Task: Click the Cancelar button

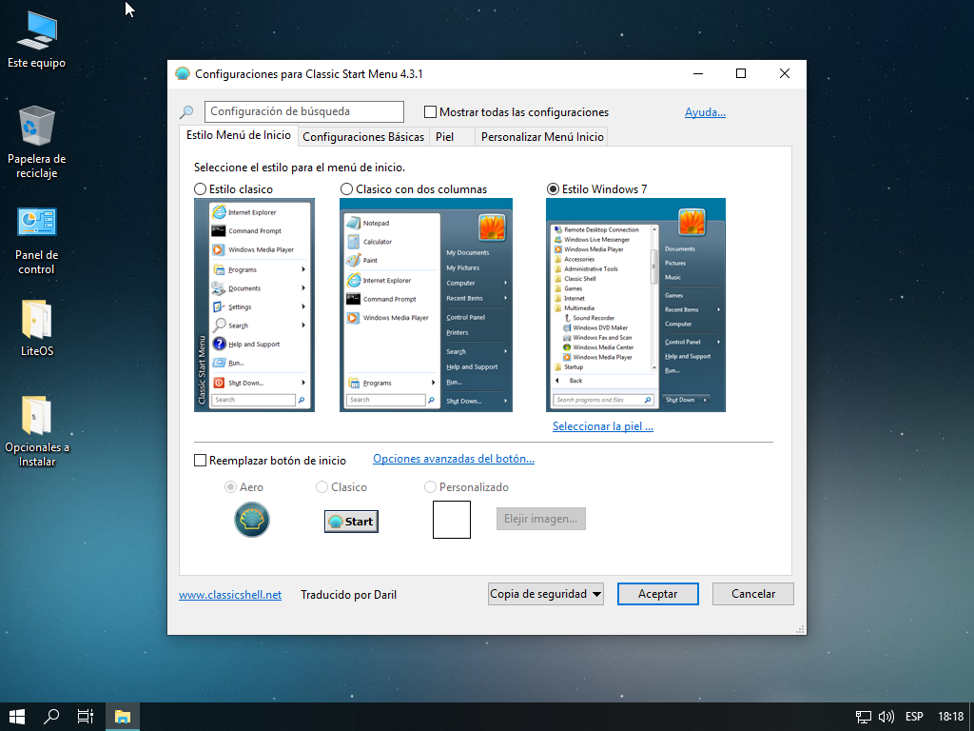Action: [753, 594]
